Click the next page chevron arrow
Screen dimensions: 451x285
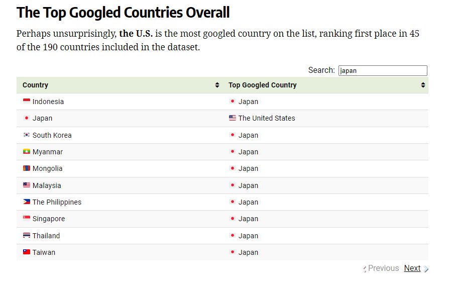tap(426, 269)
